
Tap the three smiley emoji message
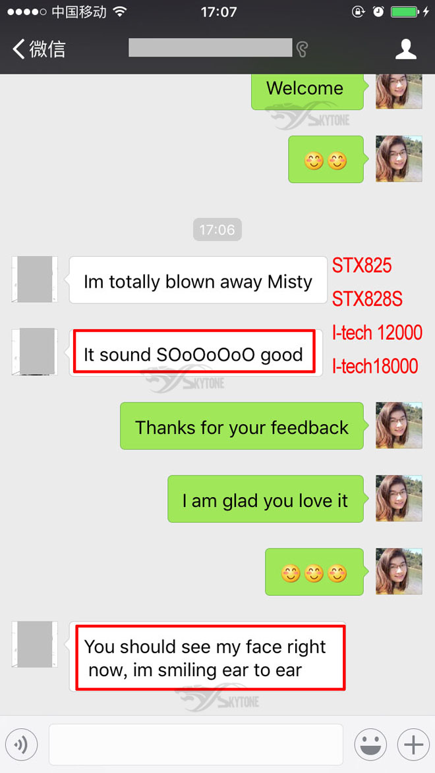[x=317, y=572]
